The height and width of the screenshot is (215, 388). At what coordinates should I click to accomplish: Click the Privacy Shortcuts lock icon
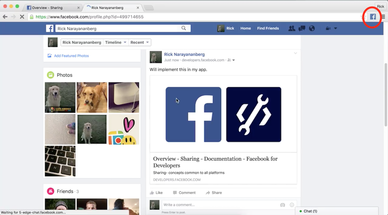(328, 28)
